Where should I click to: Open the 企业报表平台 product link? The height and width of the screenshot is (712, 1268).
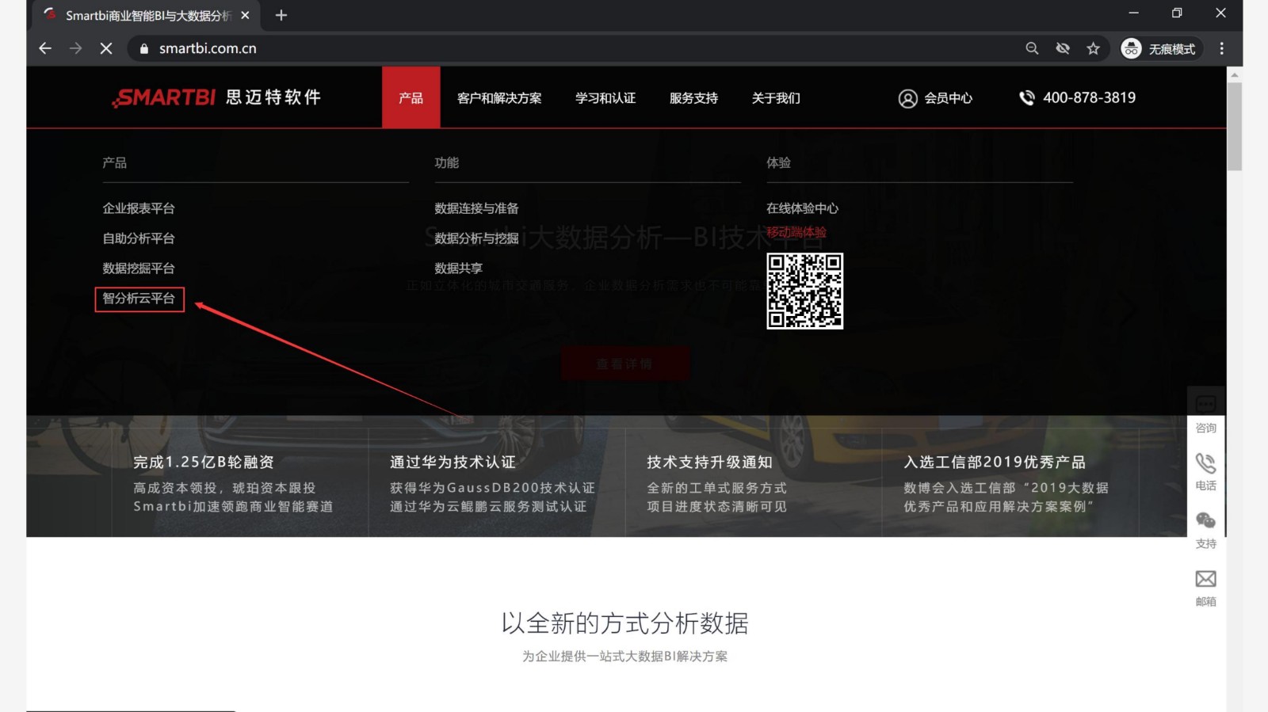139,208
